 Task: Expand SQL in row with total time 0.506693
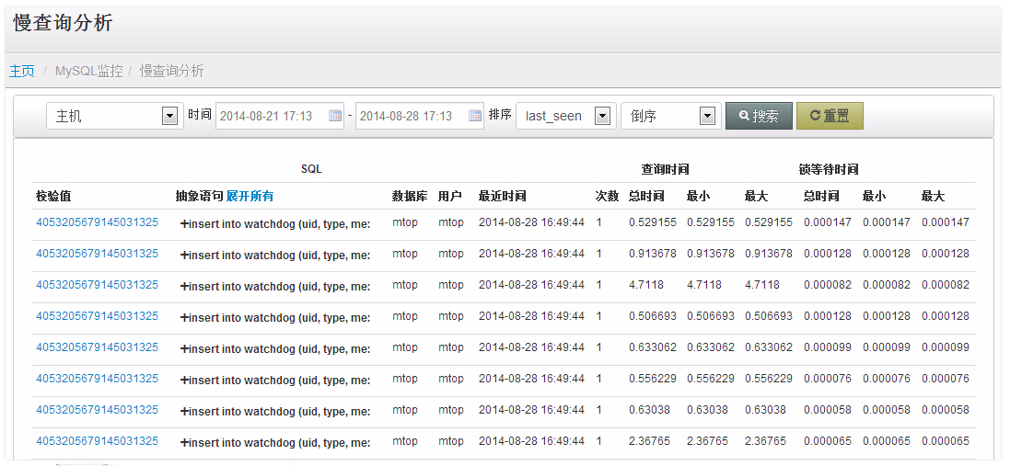(185, 317)
